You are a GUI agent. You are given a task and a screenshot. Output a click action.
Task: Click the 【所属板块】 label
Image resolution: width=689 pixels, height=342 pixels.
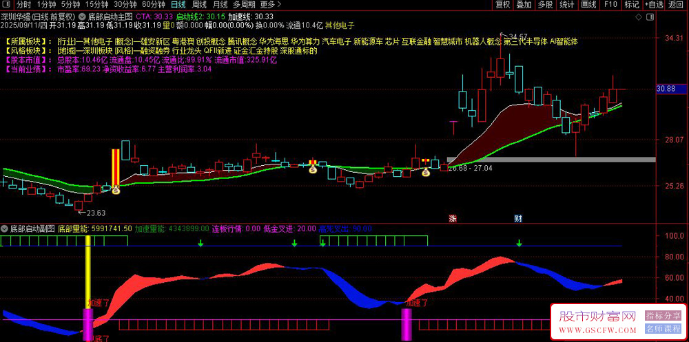tap(28, 42)
